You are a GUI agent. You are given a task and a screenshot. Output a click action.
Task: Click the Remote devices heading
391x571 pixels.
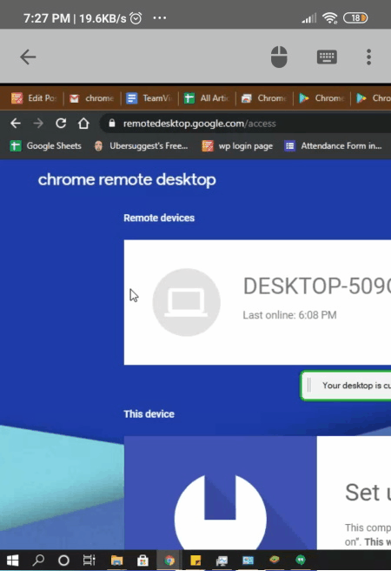(x=159, y=218)
